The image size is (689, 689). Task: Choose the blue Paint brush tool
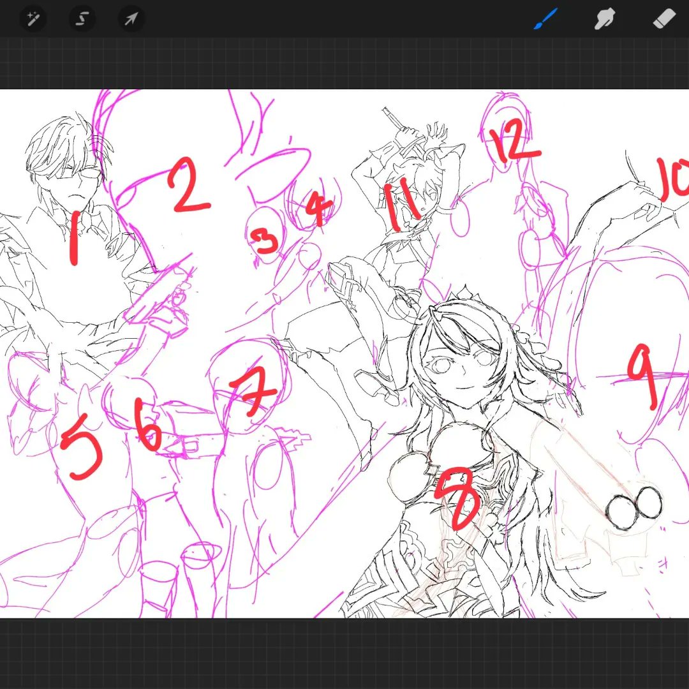click(545, 19)
